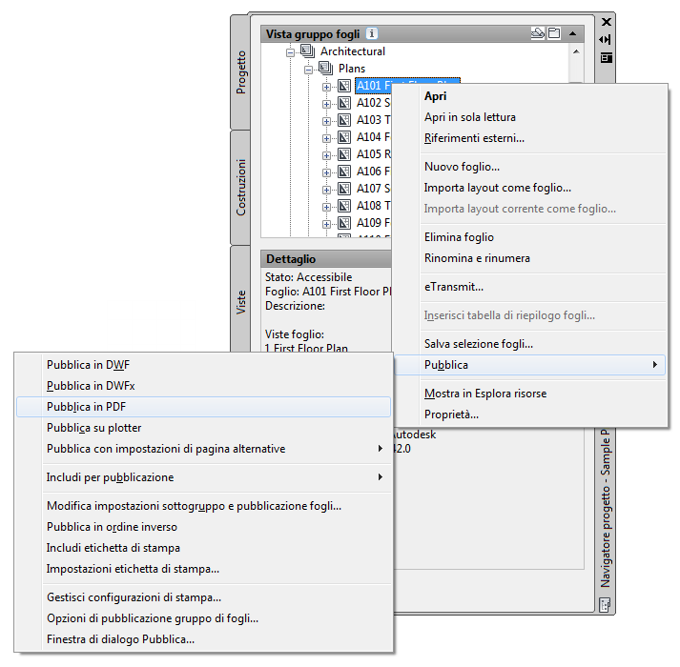680x667 pixels.
Task: Click the Plans subset icon
Action: 325,68
